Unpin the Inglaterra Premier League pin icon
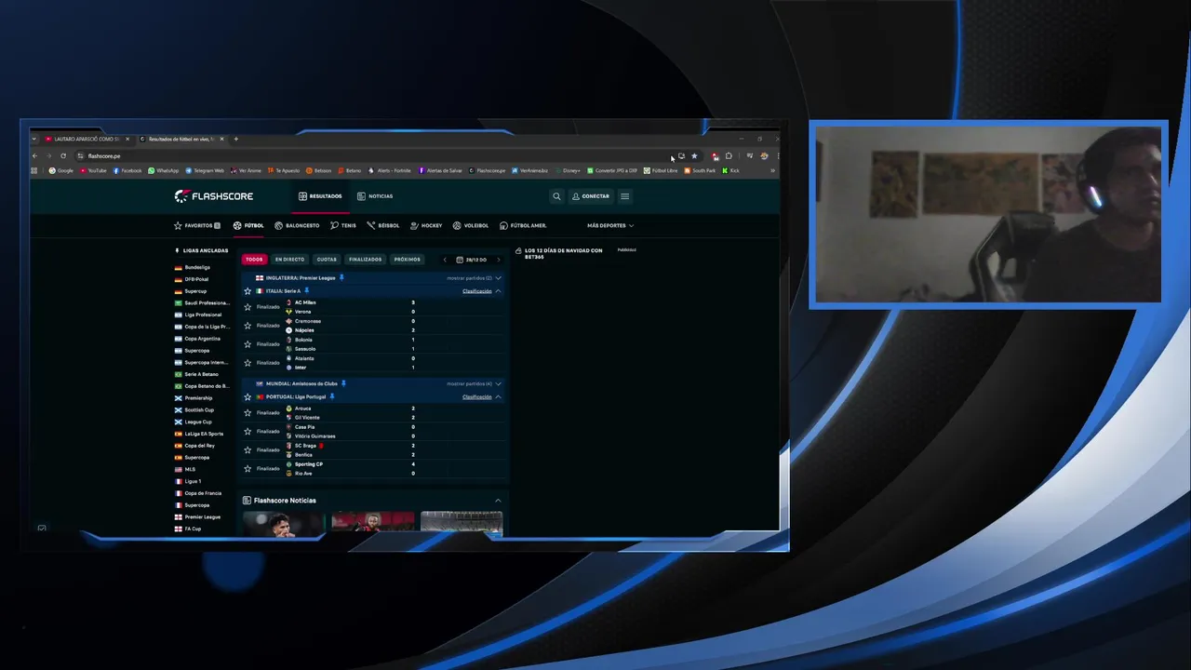The height and width of the screenshot is (670, 1191). (x=341, y=277)
